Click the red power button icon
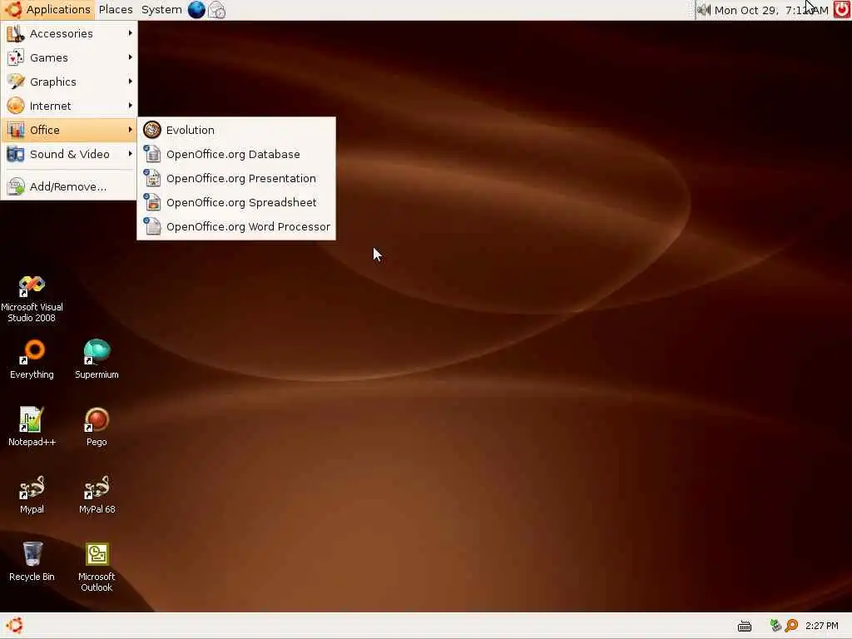Screen dimensions: 852x639 (x=842, y=10)
